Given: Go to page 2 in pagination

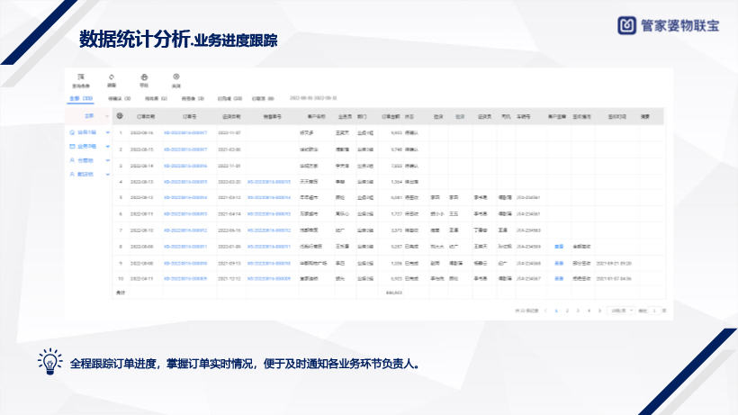Looking at the screenshot, I should click(x=567, y=310).
